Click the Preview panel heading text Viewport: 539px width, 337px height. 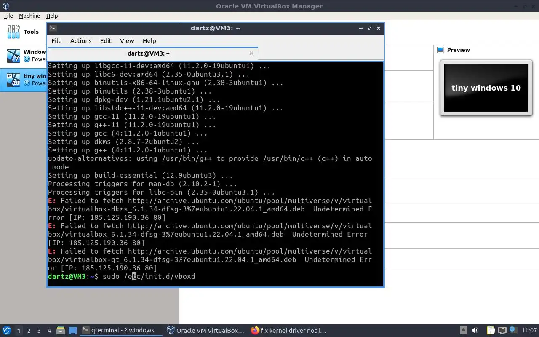[458, 50]
